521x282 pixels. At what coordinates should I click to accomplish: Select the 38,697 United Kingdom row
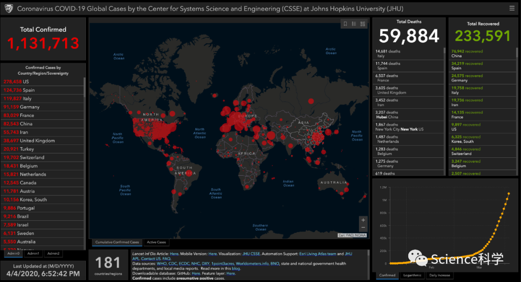pos(42,141)
